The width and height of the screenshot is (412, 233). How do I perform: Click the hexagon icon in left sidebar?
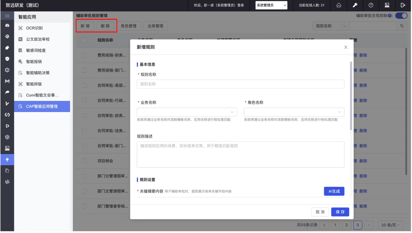(x=7, y=70)
